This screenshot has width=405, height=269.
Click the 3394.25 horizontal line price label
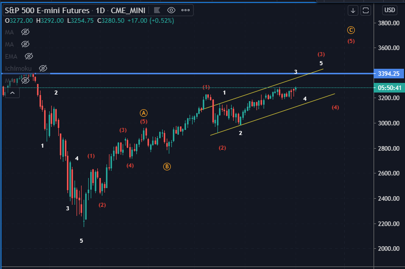tap(388, 74)
